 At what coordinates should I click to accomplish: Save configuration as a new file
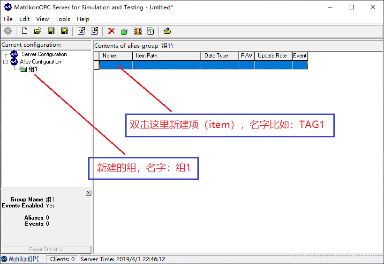click(64, 31)
